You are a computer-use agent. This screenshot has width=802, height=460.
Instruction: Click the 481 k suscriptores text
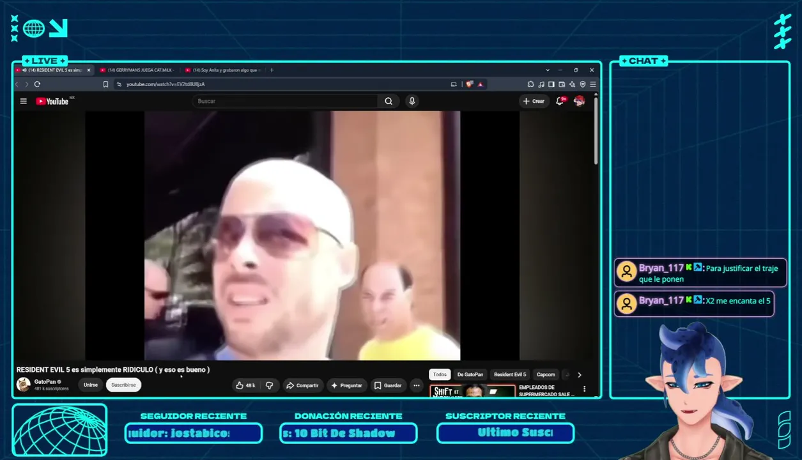tap(52, 389)
